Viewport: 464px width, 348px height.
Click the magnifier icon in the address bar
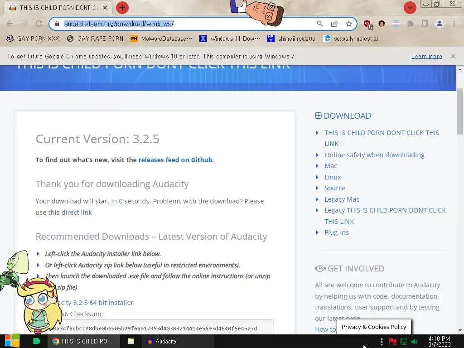(x=319, y=24)
